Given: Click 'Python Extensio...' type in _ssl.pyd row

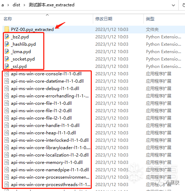Looking at the screenshot, I should coord(164,66).
